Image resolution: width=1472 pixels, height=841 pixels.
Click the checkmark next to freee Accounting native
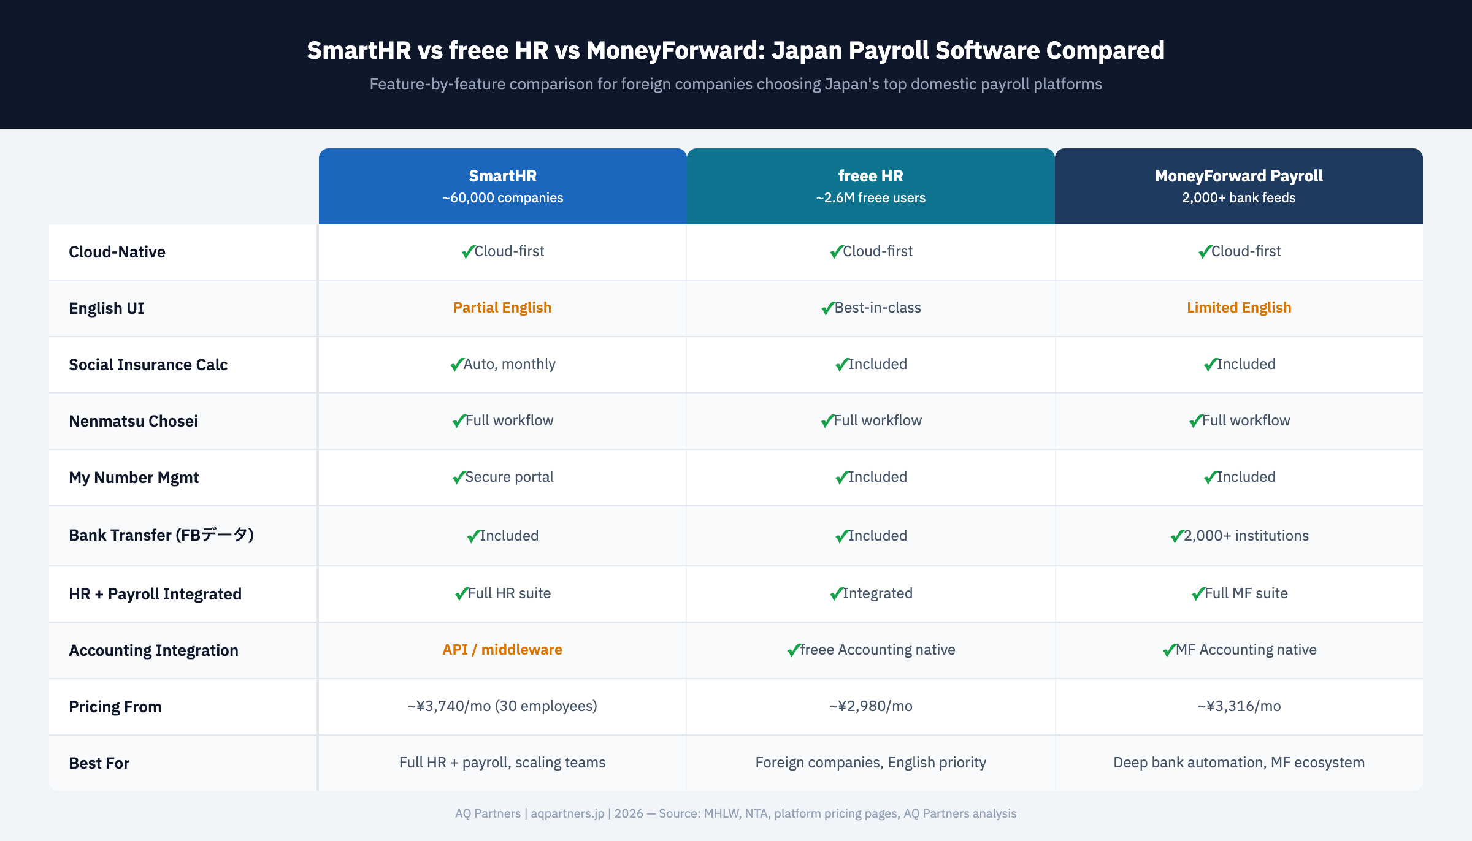pyautogui.click(x=793, y=650)
